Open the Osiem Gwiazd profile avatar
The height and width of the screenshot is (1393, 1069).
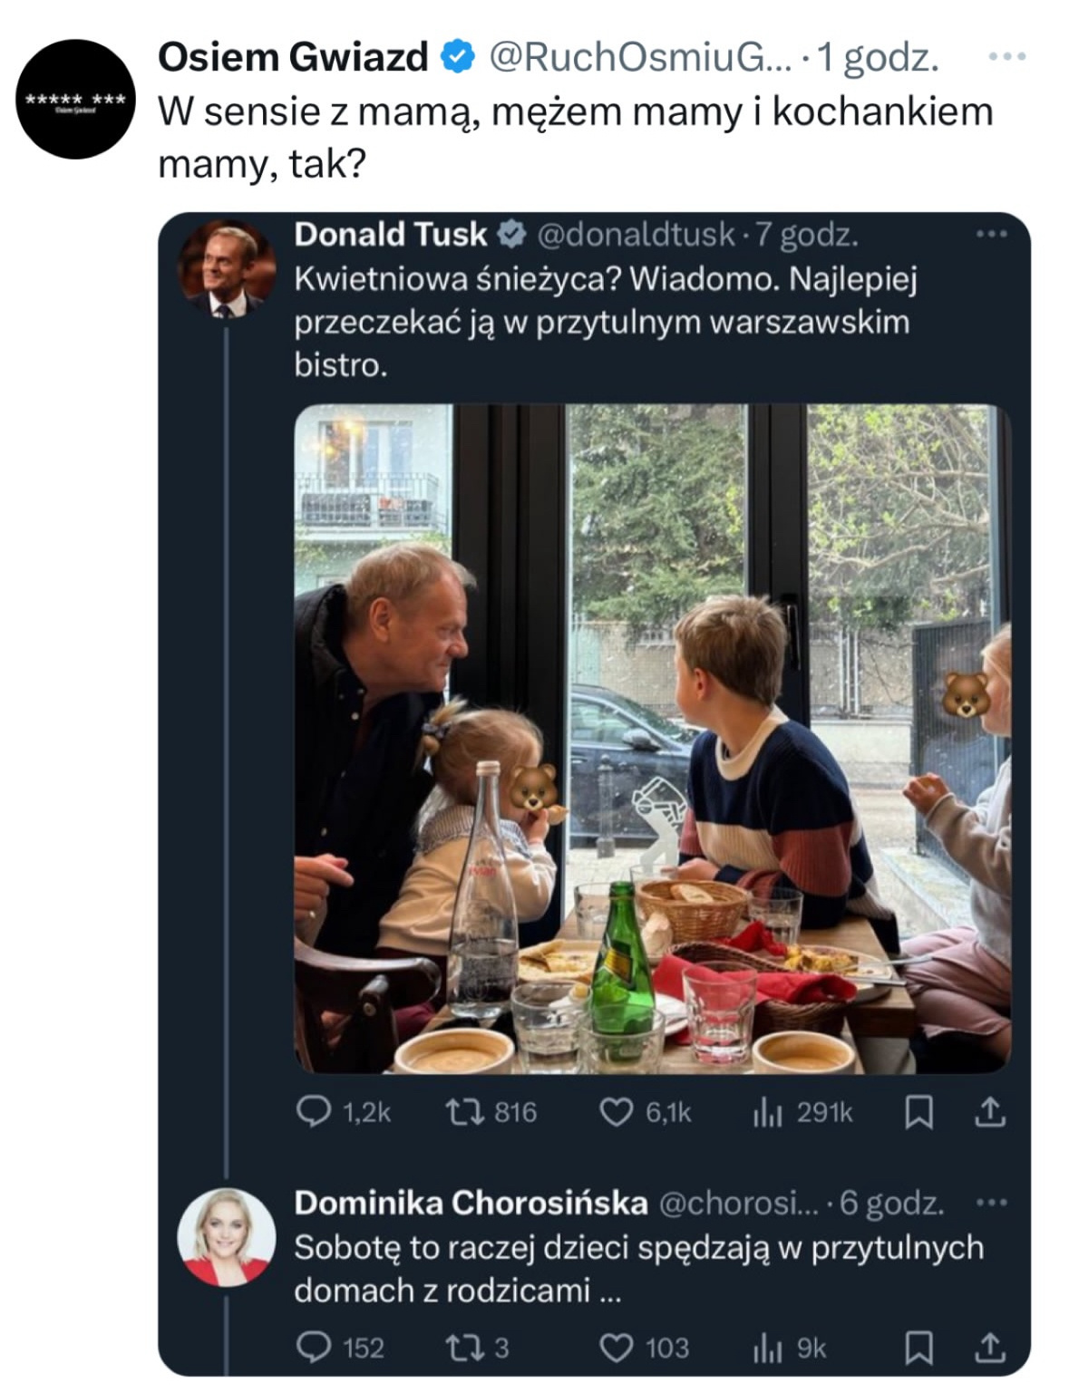pos(76,99)
